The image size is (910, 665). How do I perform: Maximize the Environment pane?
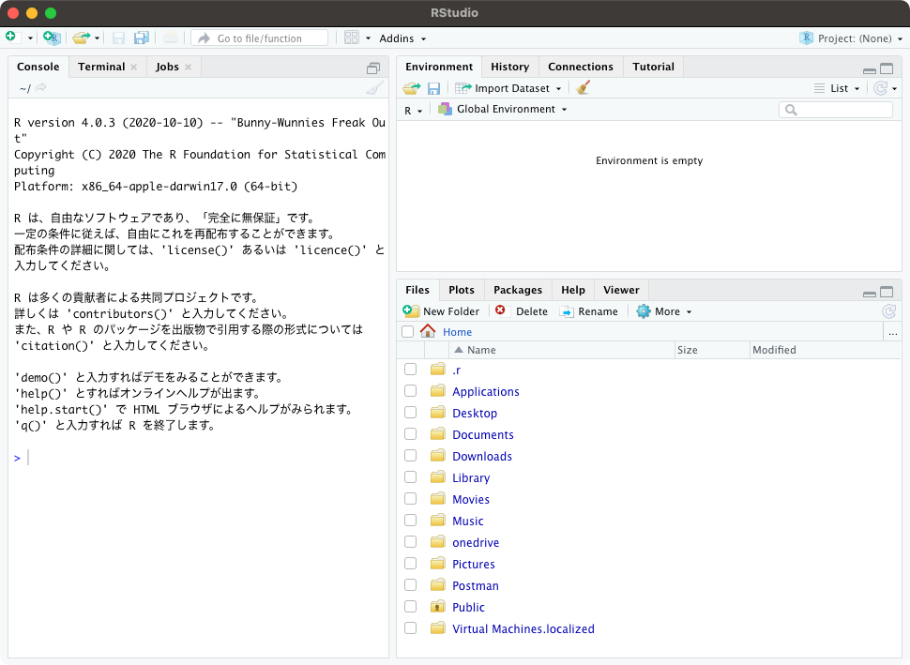(x=887, y=68)
